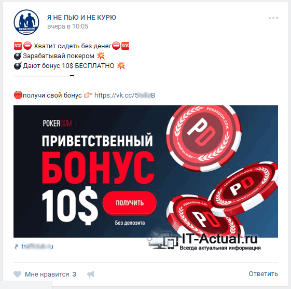Click the IT-Actual.ru watermark logo

203,241
